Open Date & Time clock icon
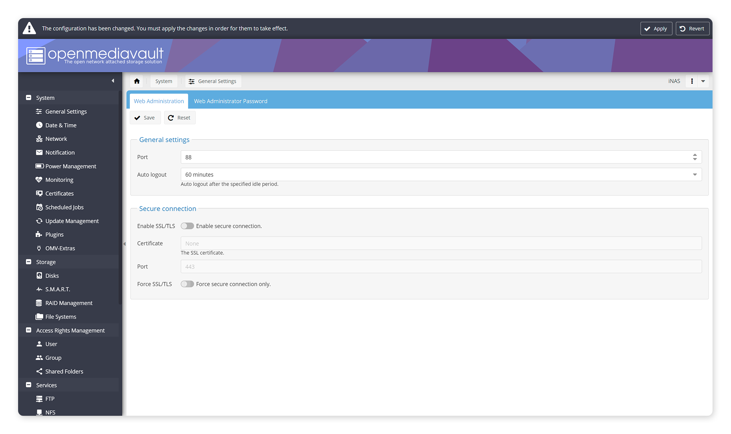 coord(39,125)
